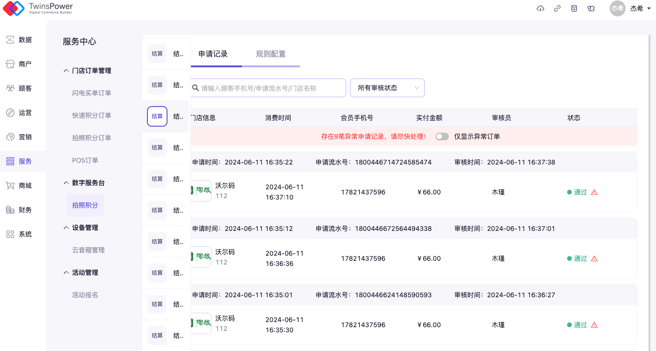Click the link chain icon in header

coord(557,8)
